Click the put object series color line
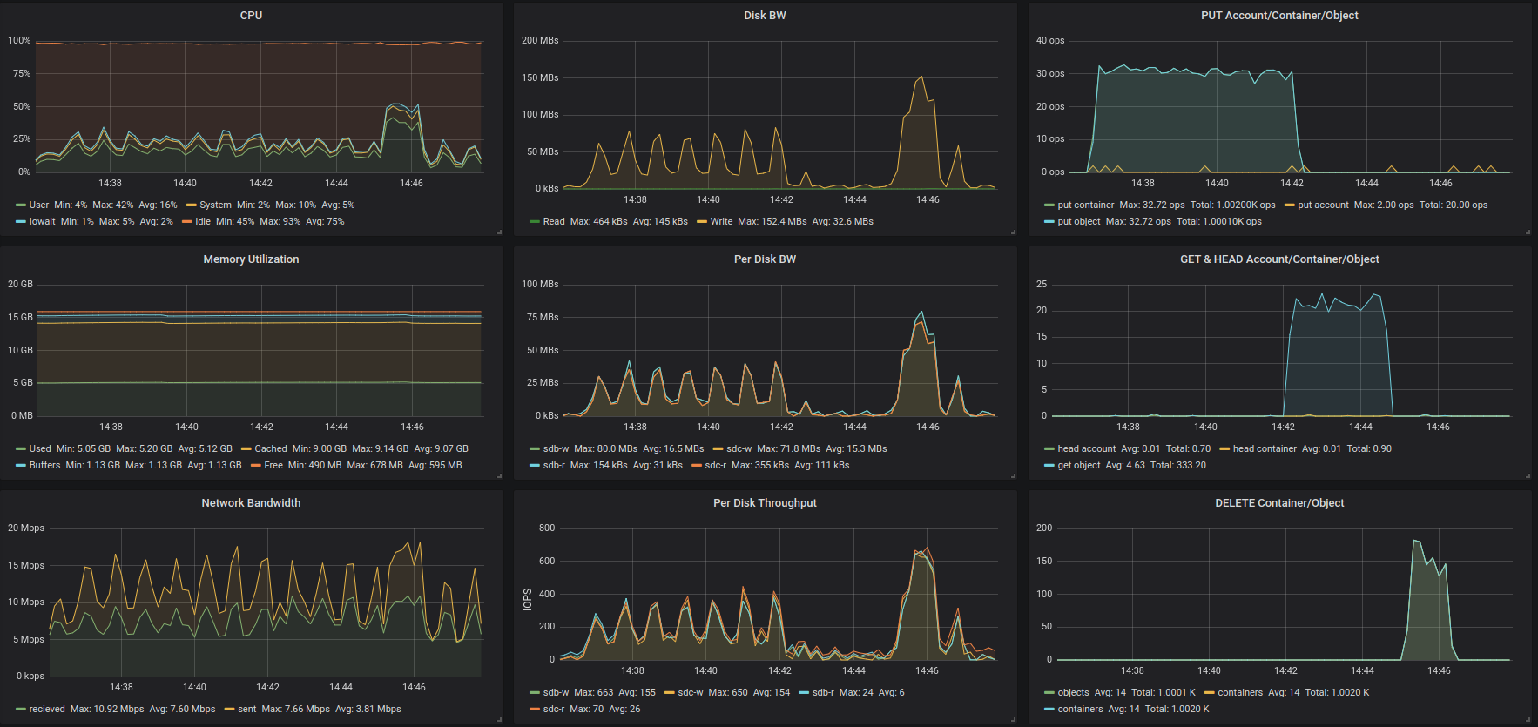The width and height of the screenshot is (1538, 727). tap(1049, 222)
